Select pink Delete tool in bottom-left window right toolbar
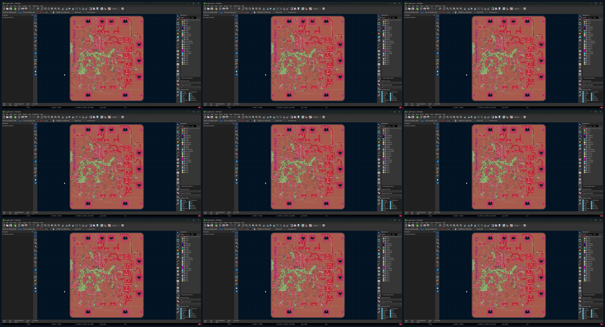The image size is (605, 327). (178, 301)
